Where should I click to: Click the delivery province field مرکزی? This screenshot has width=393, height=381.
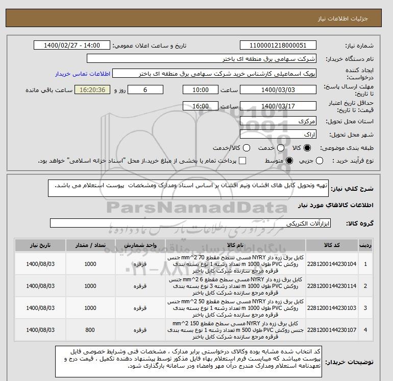(x=278, y=121)
